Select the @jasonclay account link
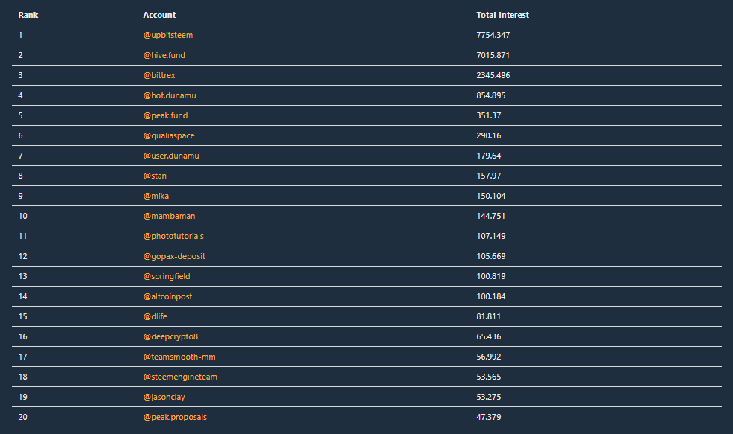Viewport: 733px width, 434px height. point(164,397)
